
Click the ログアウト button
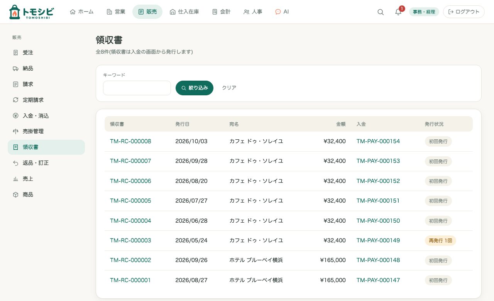coord(464,12)
